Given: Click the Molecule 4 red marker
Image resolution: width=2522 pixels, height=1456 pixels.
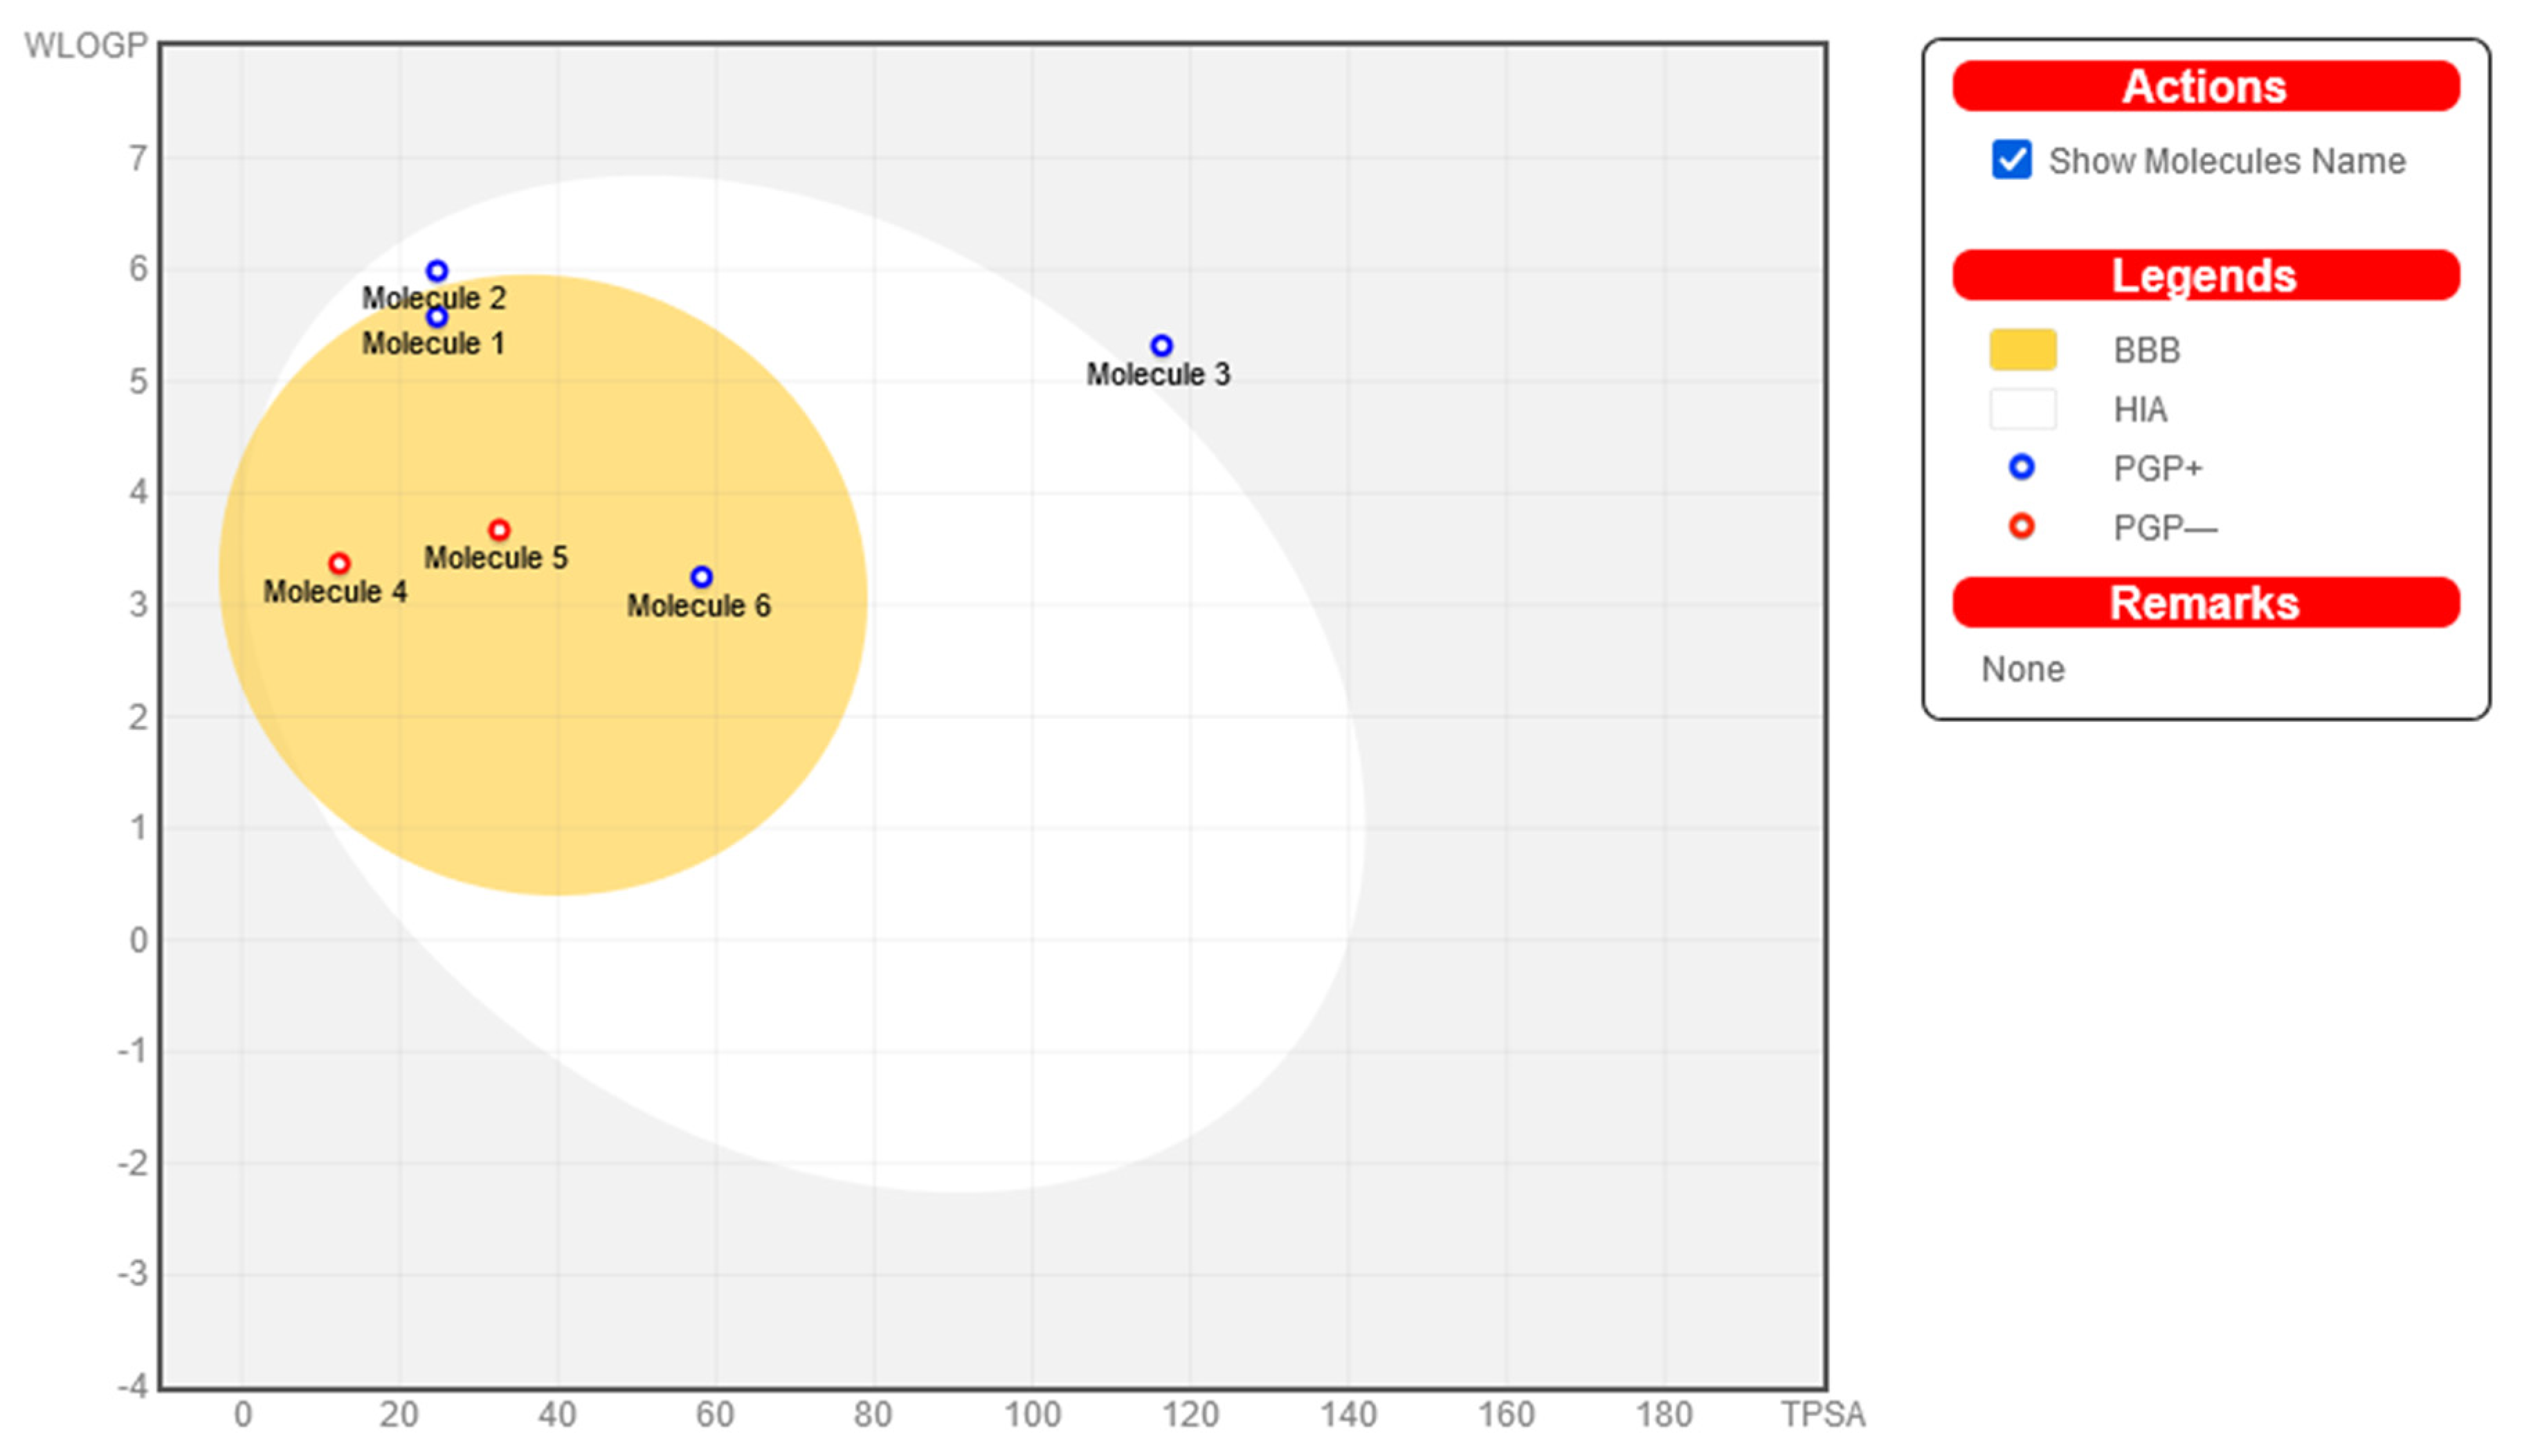Looking at the screenshot, I should pyautogui.click(x=339, y=564).
